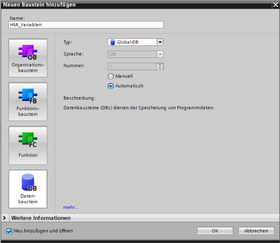280x243 pixels.
Task: Decrease Nummer with the down arrow
Action: tap(160, 68)
